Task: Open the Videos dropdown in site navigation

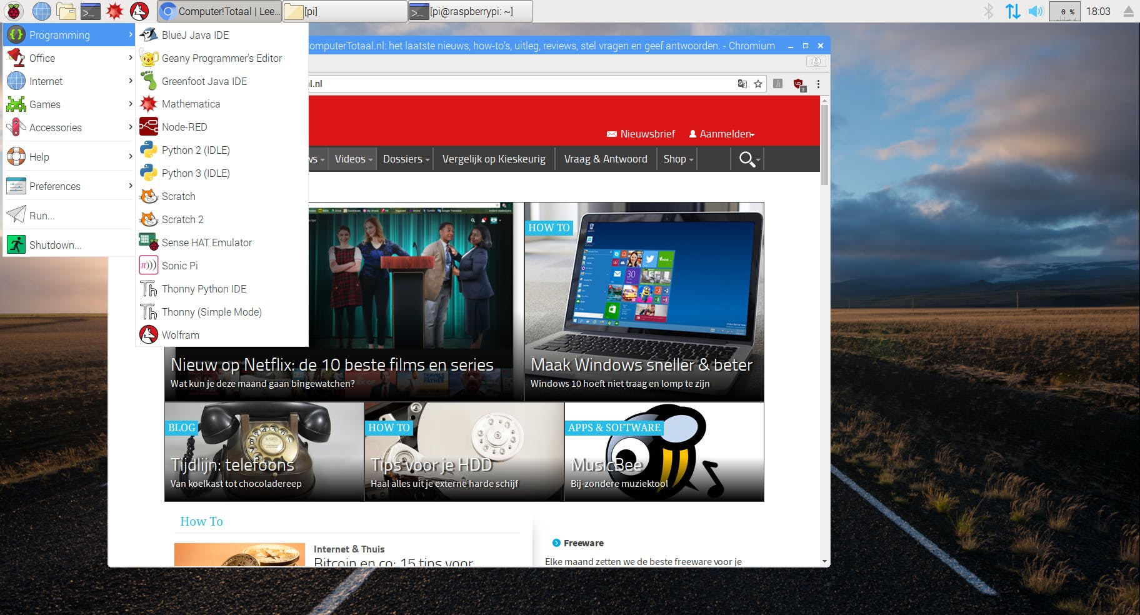Action: point(353,159)
